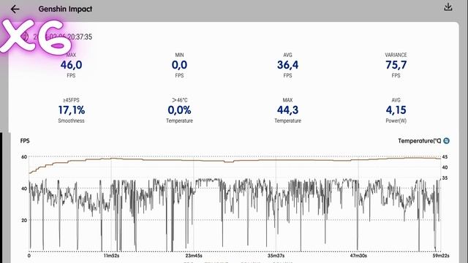Viewport: 468px width, 263px height.
Task: Click the 23m45s time axis label
Action: (x=194, y=256)
